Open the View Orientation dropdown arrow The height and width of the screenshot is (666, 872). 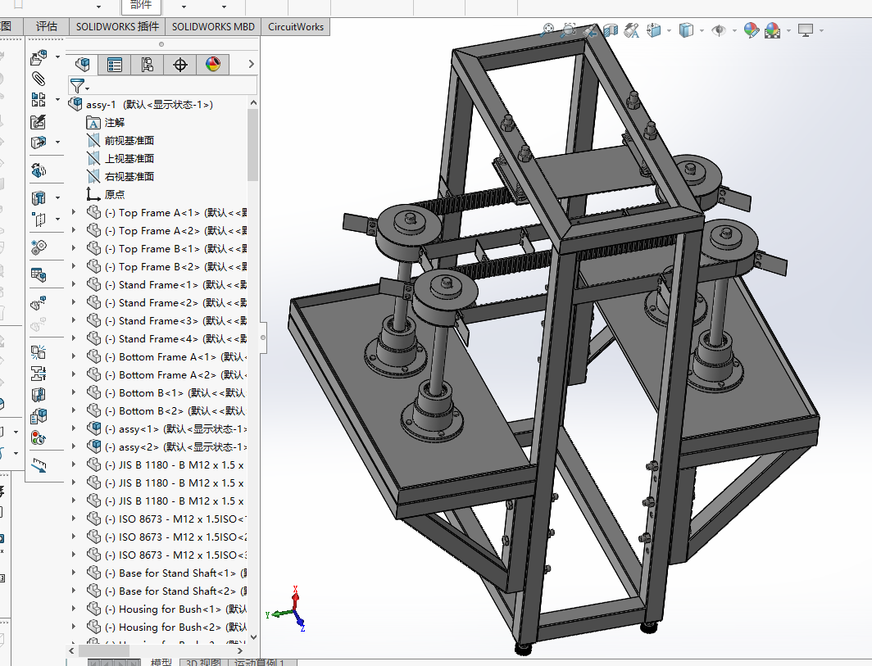(669, 30)
